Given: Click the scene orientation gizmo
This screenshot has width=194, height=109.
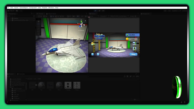Looking at the screenshot, I should pyautogui.click(x=82, y=24).
